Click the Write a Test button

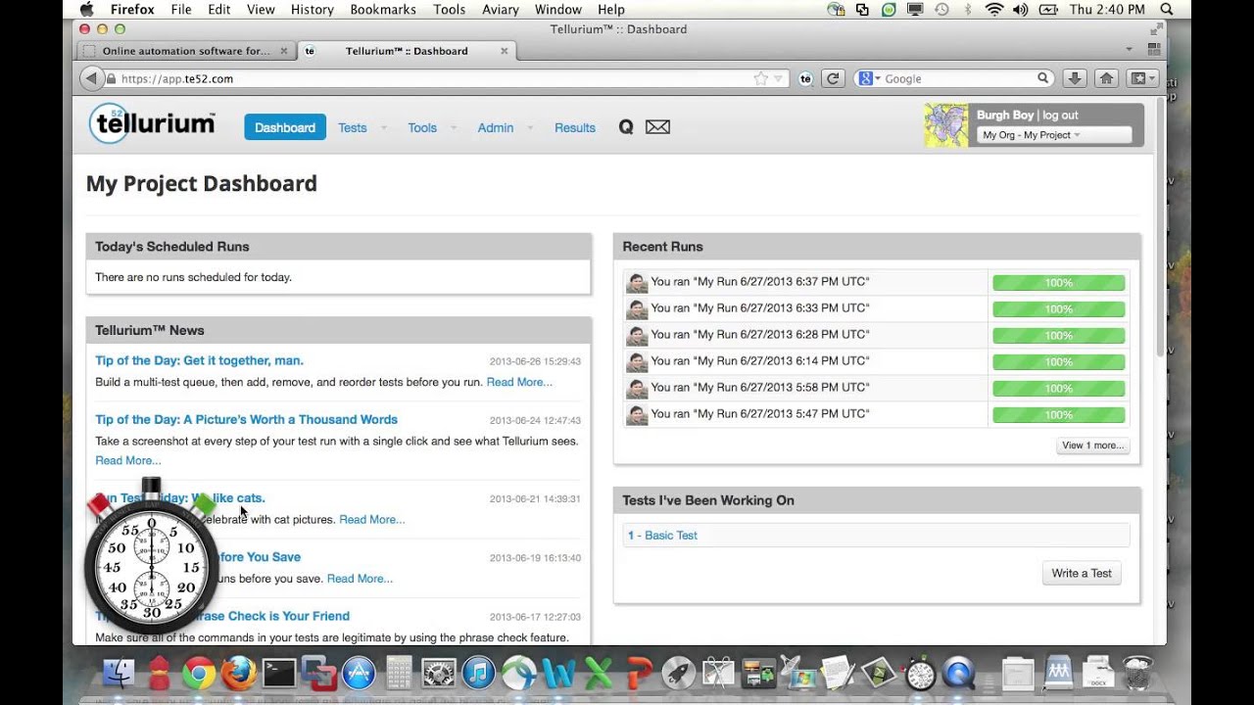1082,573
